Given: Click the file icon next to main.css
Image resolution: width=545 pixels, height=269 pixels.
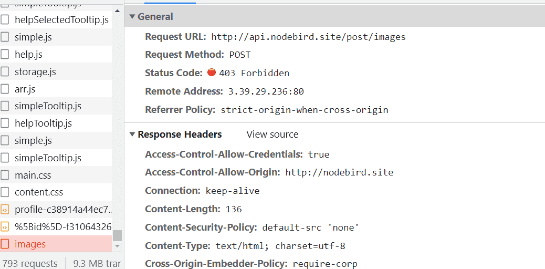Looking at the screenshot, I should (x=5, y=175).
